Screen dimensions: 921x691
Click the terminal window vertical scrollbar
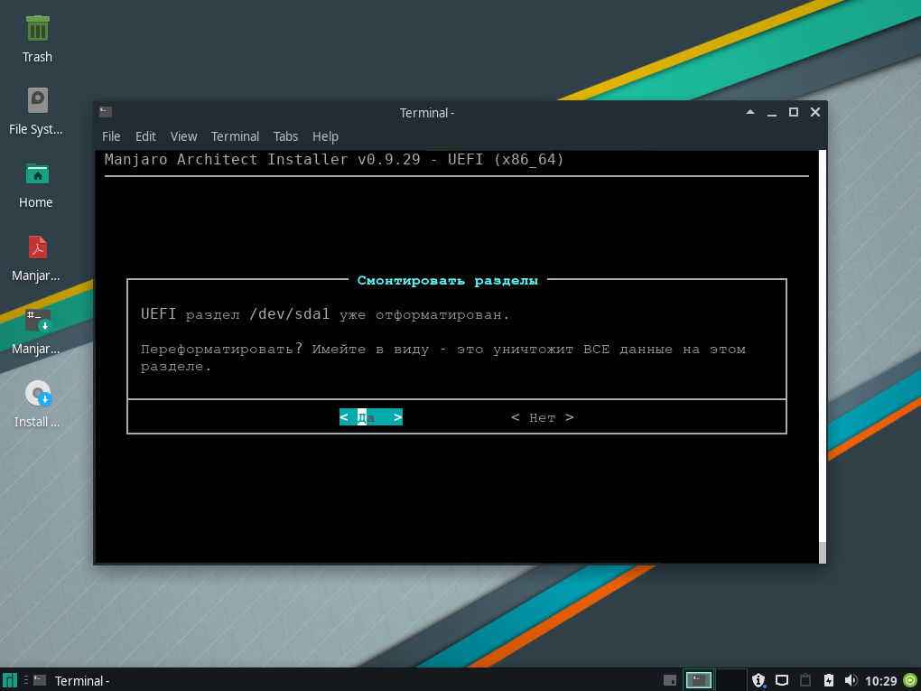coord(821,352)
